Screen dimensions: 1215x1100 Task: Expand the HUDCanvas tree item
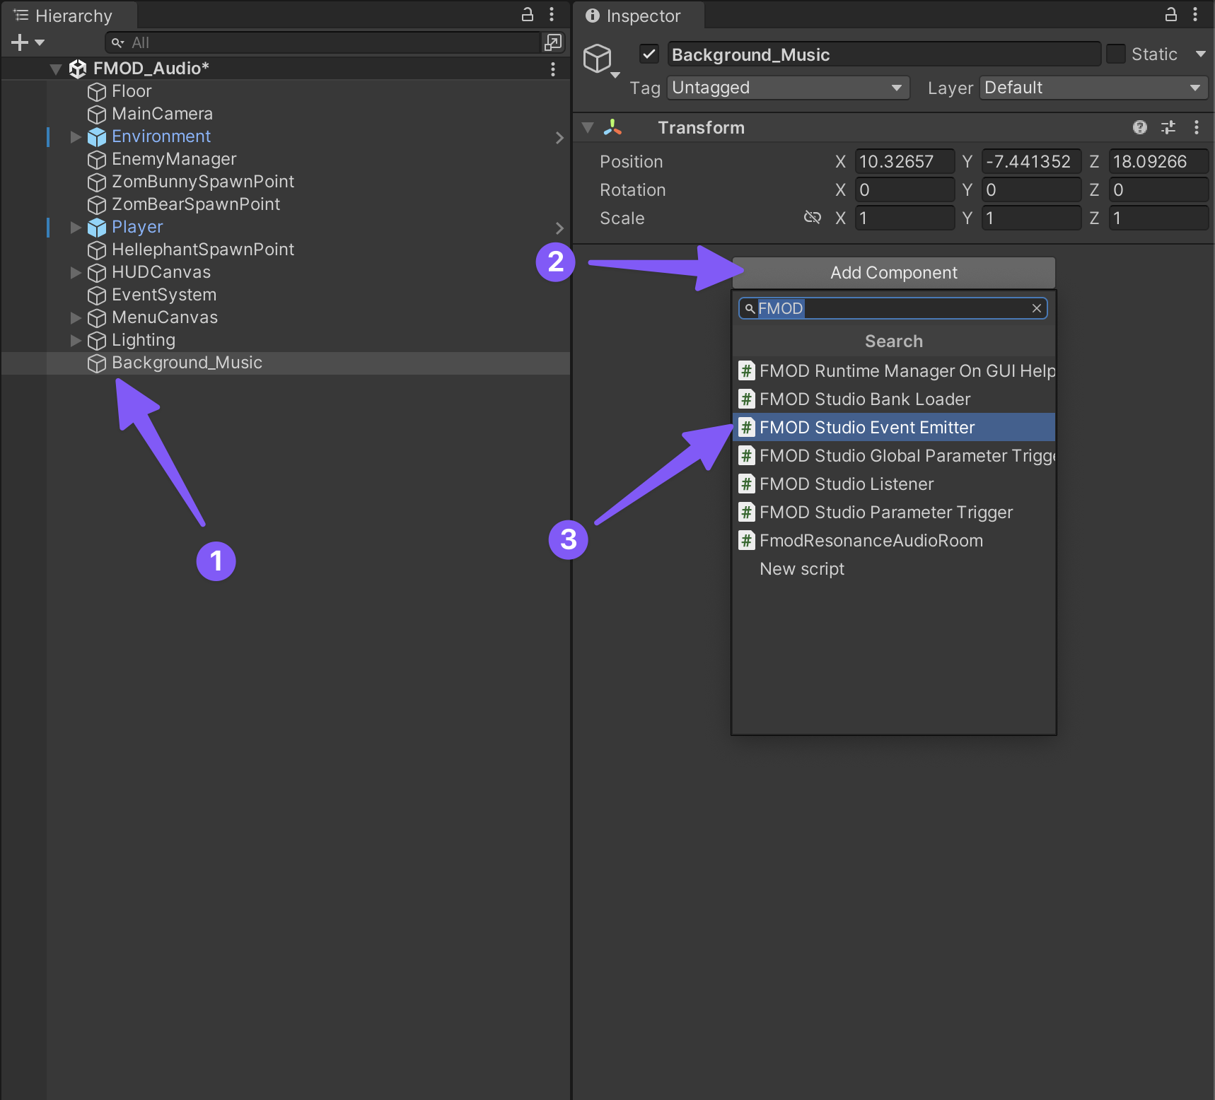tap(76, 272)
